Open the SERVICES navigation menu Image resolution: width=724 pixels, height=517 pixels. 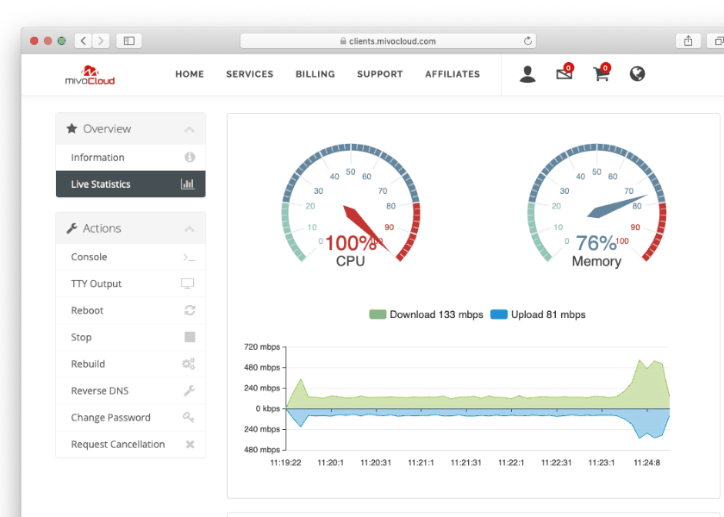click(250, 74)
